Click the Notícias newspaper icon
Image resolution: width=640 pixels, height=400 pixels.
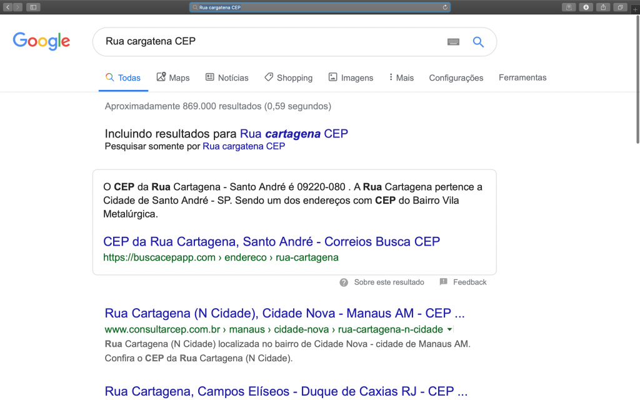pyautogui.click(x=209, y=77)
